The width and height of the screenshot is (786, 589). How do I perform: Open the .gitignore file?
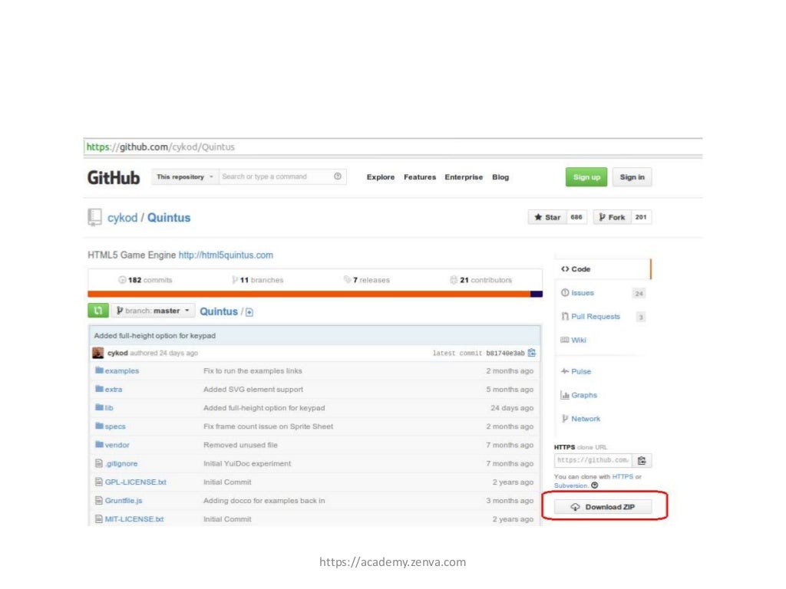click(121, 463)
